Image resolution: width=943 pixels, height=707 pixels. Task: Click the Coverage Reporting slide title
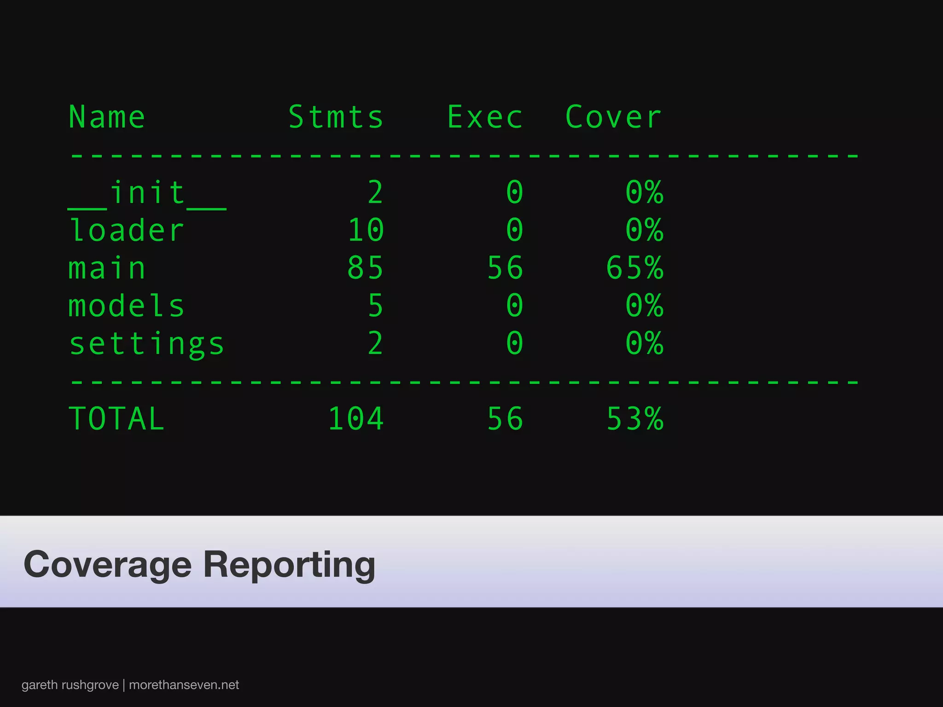[x=199, y=564]
